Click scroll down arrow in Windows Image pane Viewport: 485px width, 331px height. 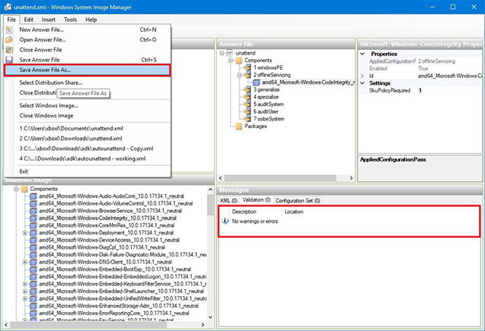point(211,317)
